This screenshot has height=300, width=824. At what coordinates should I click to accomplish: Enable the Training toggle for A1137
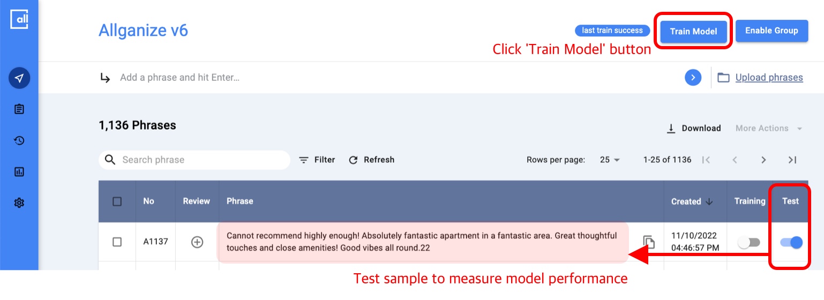(x=749, y=243)
